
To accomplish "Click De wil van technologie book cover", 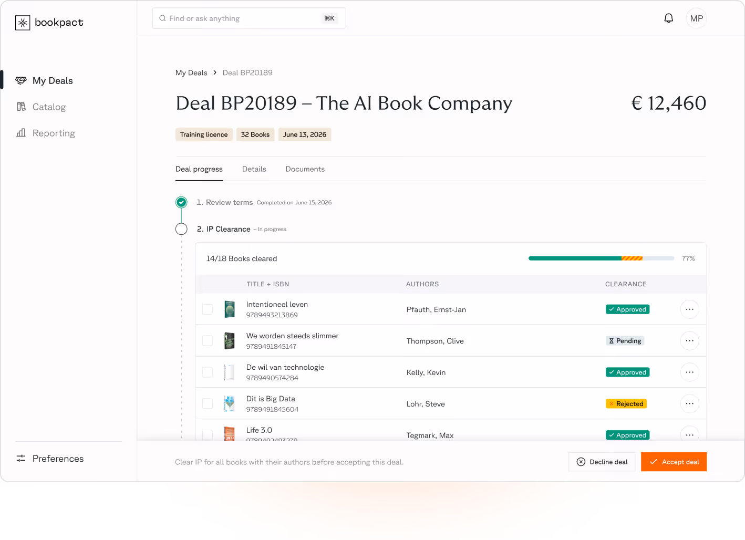I will tap(230, 372).
